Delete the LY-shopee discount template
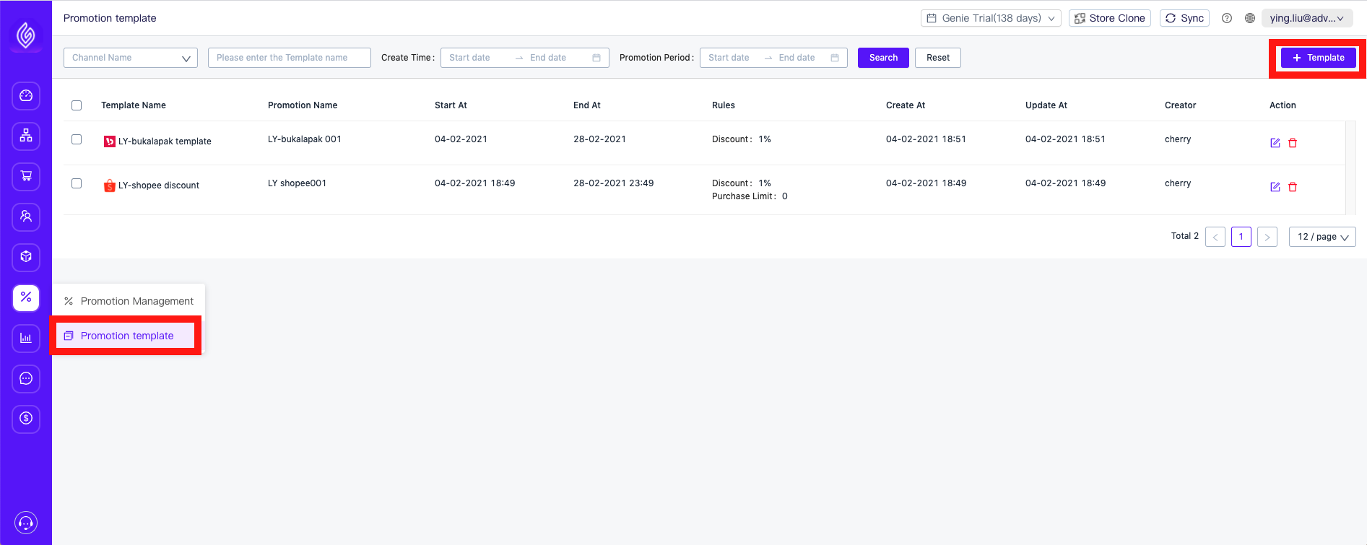Image resolution: width=1367 pixels, height=545 pixels. pyautogui.click(x=1293, y=187)
